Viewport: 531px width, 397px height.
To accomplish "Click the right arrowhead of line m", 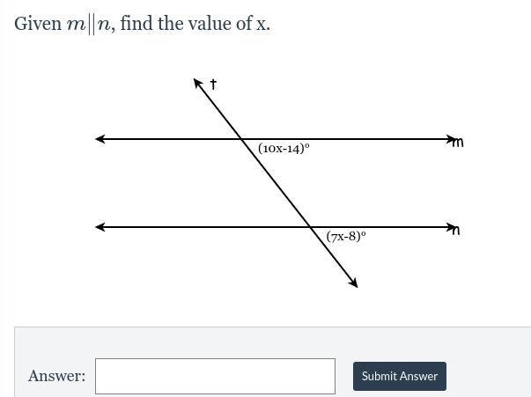I will point(450,139).
